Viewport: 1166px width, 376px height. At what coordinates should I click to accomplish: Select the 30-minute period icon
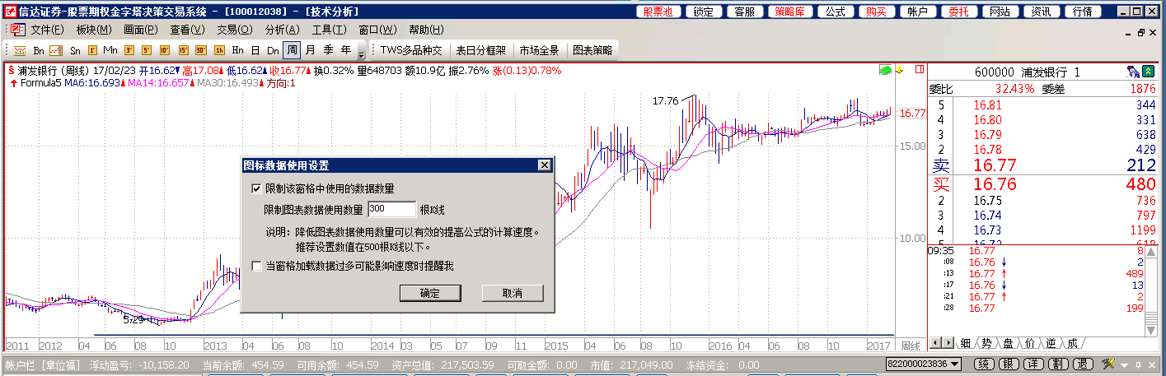point(200,50)
